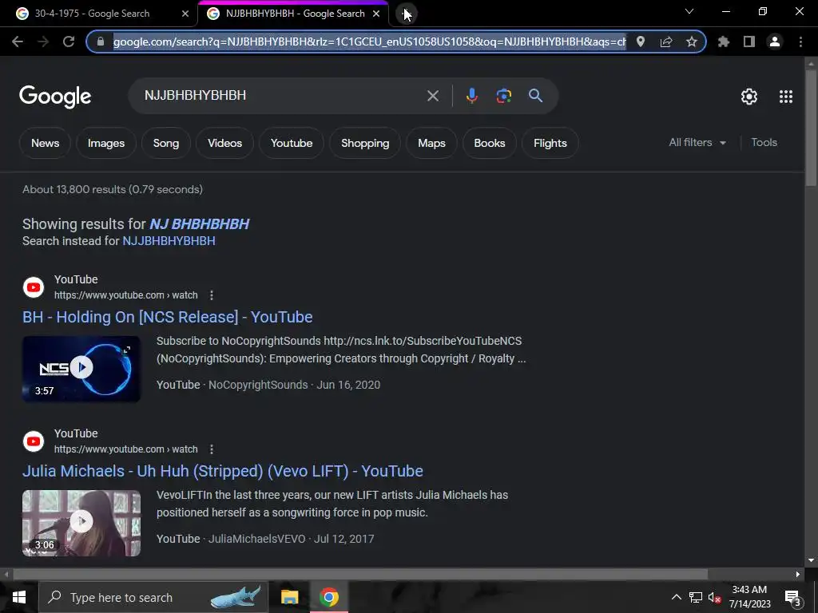
Task: Click the address bar URL
Action: coord(369,42)
